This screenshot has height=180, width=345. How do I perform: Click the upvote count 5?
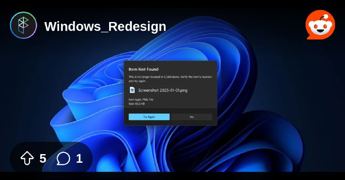(43, 158)
